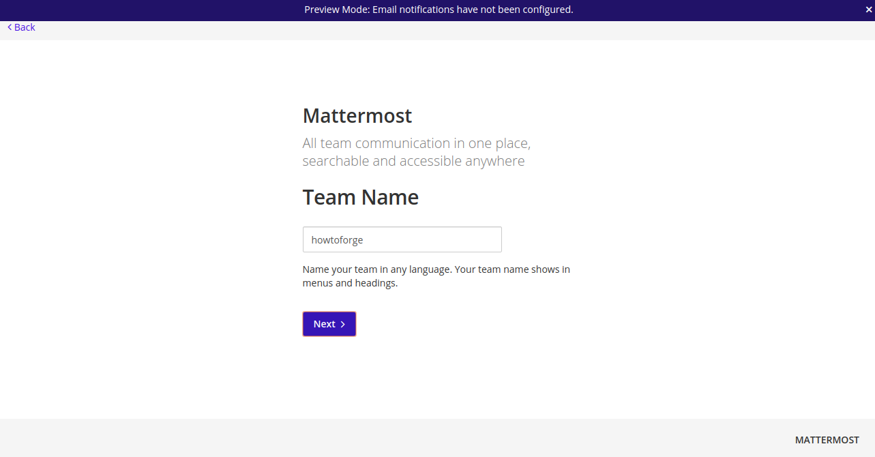Image resolution: width=875 pixels, height=457 pixels.
Task: Click the Next button
Action: click(x=329, y=324)
